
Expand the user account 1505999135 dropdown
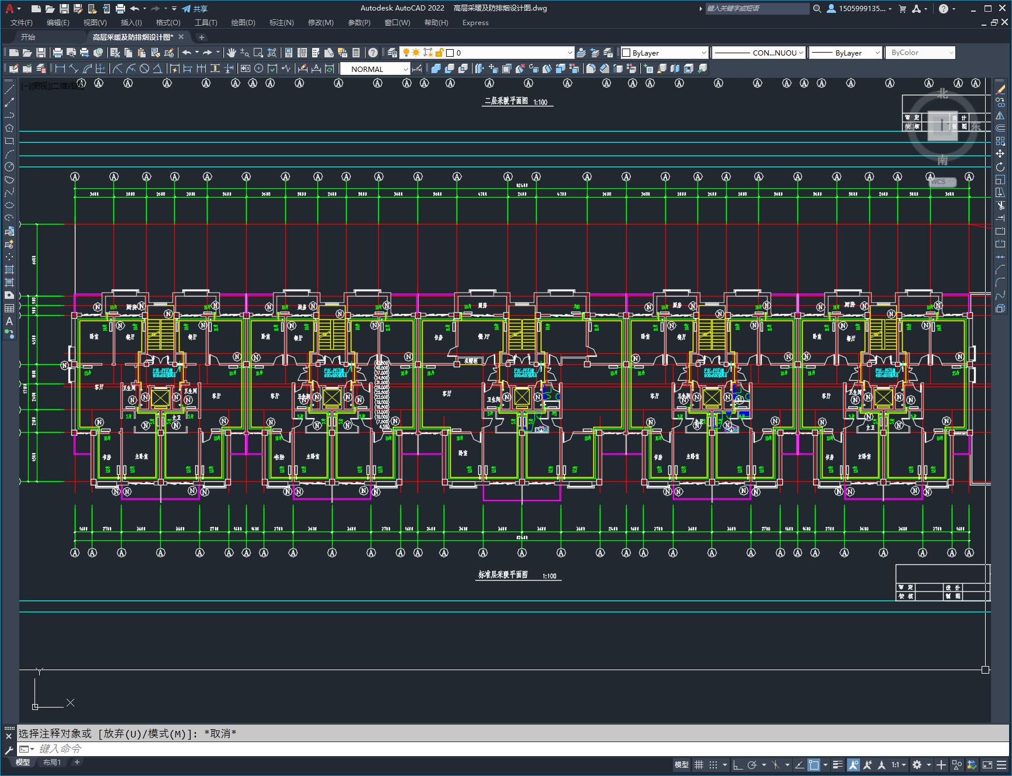(x=859, y=9)
